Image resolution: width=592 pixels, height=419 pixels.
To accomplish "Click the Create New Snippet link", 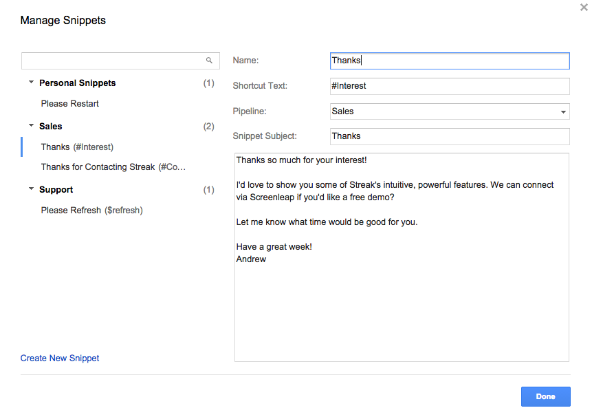I will tap(60, 358).
